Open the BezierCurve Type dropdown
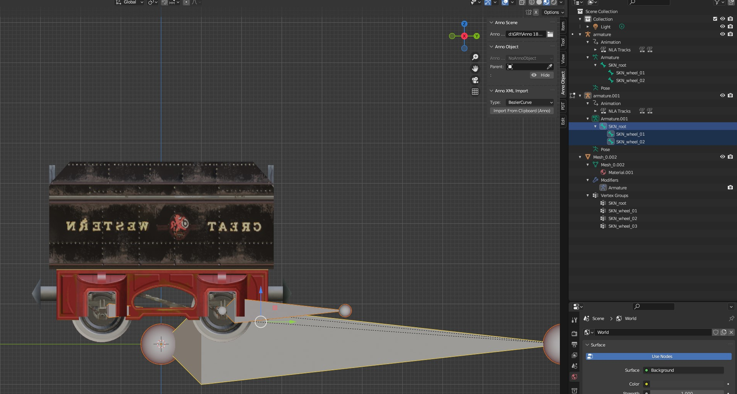Viewport: 737px width, 394px height. pos(530,102)
